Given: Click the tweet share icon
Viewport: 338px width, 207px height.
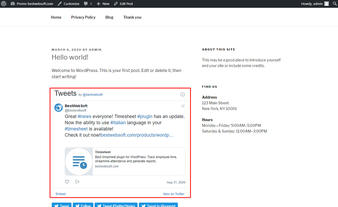Looking at the screenshot, I should click(77, 182).
